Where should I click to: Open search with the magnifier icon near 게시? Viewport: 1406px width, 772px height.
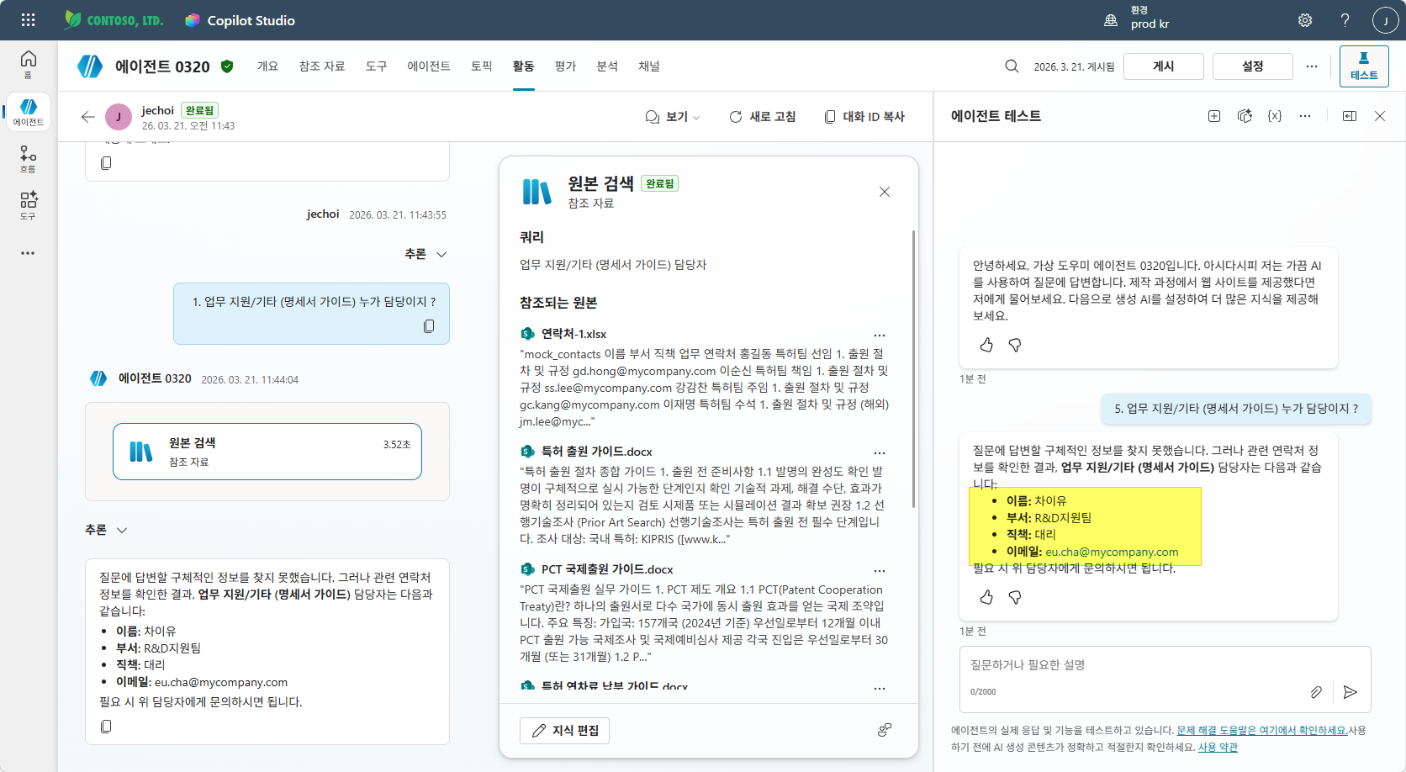[x=1011, y=66]
